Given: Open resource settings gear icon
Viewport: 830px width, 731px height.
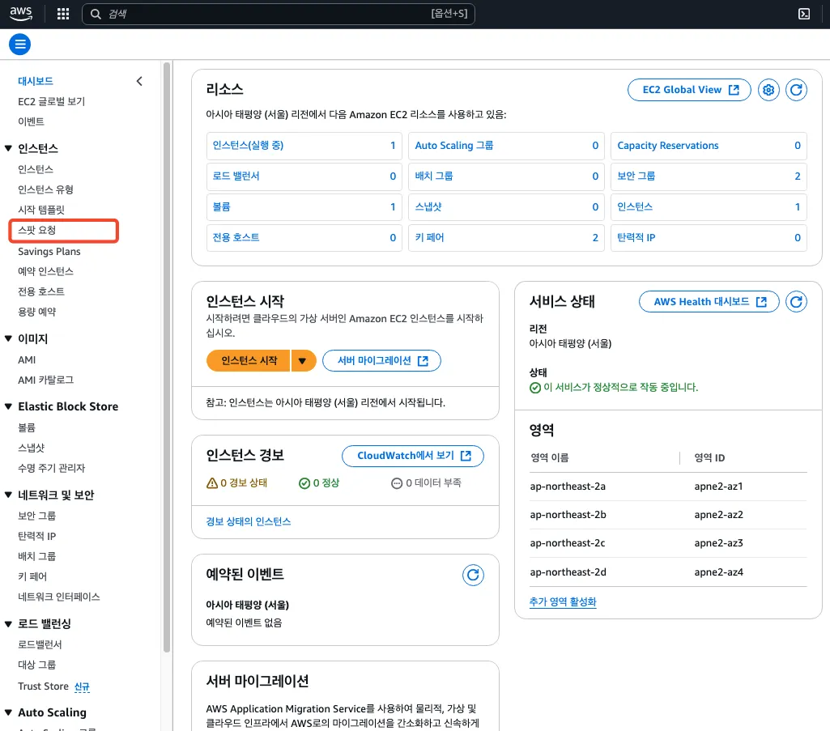Looking at the screenshot, I should (x=768, y=90).
